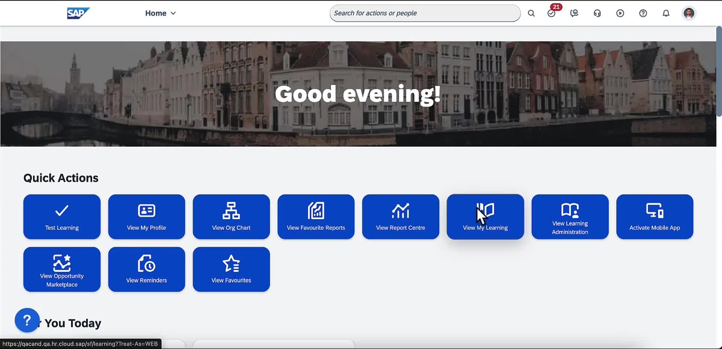
Task: Open the To-Do list showing 21 items
Action: pyautogui.click(x=551, y=13)
